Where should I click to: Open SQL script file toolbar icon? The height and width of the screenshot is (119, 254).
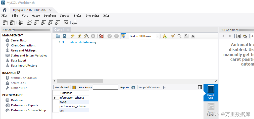12,22
